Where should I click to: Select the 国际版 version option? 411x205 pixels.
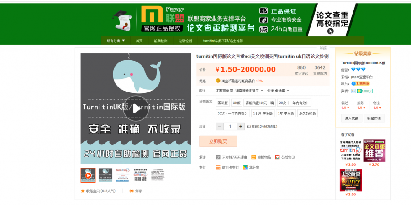[x=222, y=103]
